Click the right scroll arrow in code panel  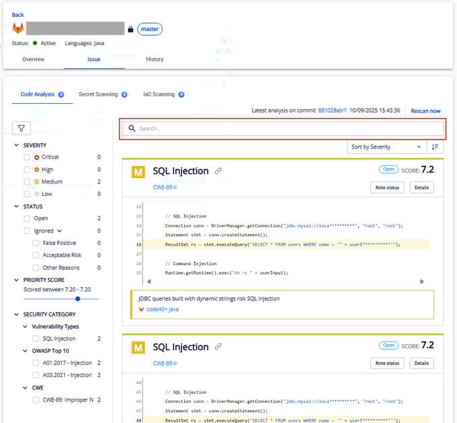pos(422,281)
